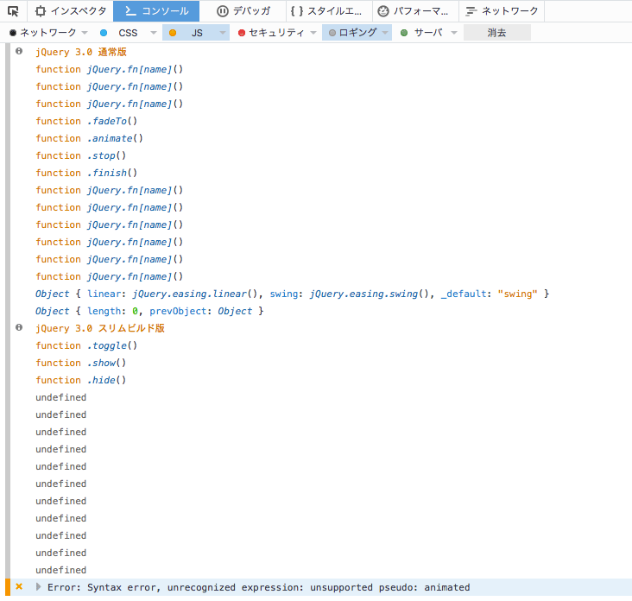This screenshot has height=601, width=632.
Task: Open the CSS filter dropdown arrow
Action: [154, 33]
